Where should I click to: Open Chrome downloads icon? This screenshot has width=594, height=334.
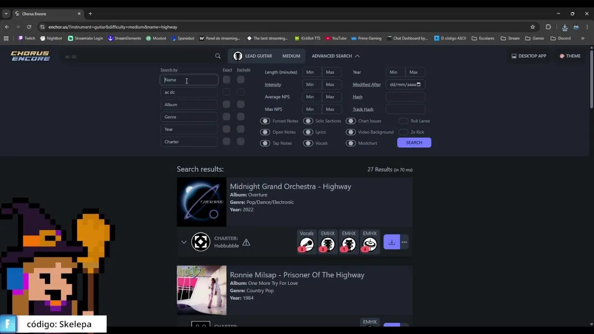565,27
